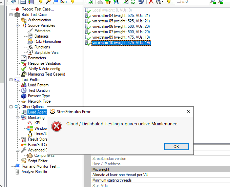Select the Local (weight: 0, VUs: 0) agent

click(x=112, y=10)
